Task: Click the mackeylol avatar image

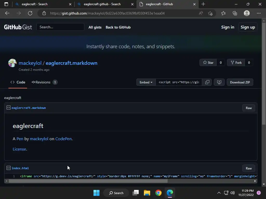Action: [12, 63]
